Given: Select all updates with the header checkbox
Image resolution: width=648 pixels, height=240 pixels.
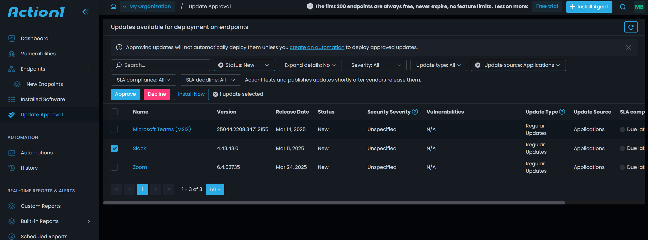Looking at the screenshot, I should (x=114, y=112).
